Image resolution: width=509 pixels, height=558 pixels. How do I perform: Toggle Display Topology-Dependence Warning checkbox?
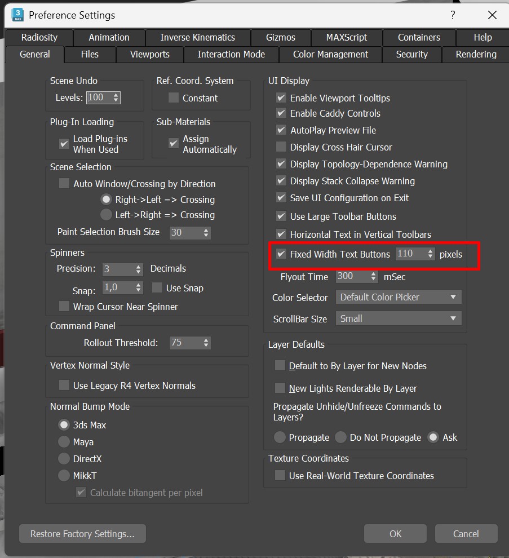click(281, 163)
